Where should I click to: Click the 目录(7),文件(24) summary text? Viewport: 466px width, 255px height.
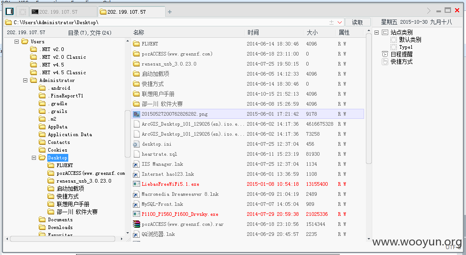pos(90,33)
